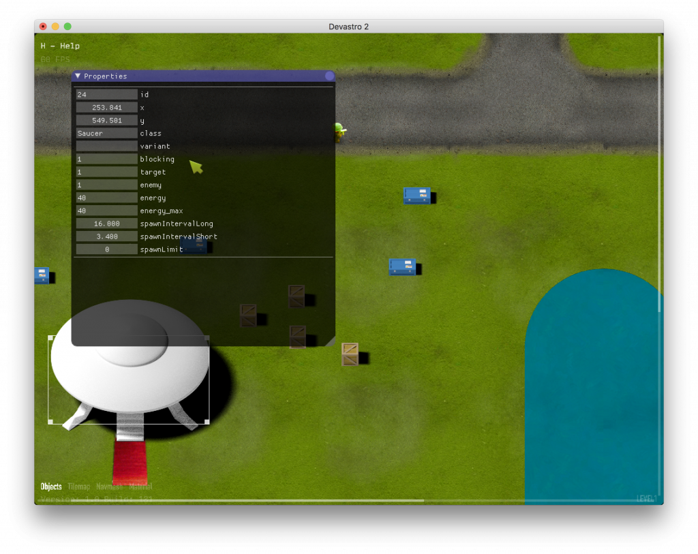Click the spawnLimit field showing 0
The height and width of the screenshot is (554, 698).
(107, 249)
